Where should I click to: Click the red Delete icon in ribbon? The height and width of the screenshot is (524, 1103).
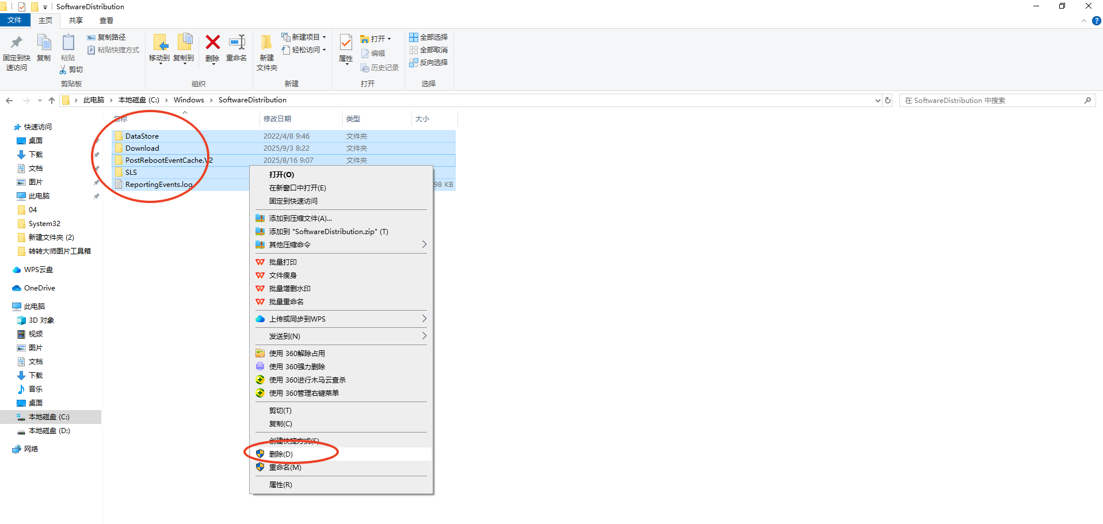pyautogui.click(x=212, y=43)
